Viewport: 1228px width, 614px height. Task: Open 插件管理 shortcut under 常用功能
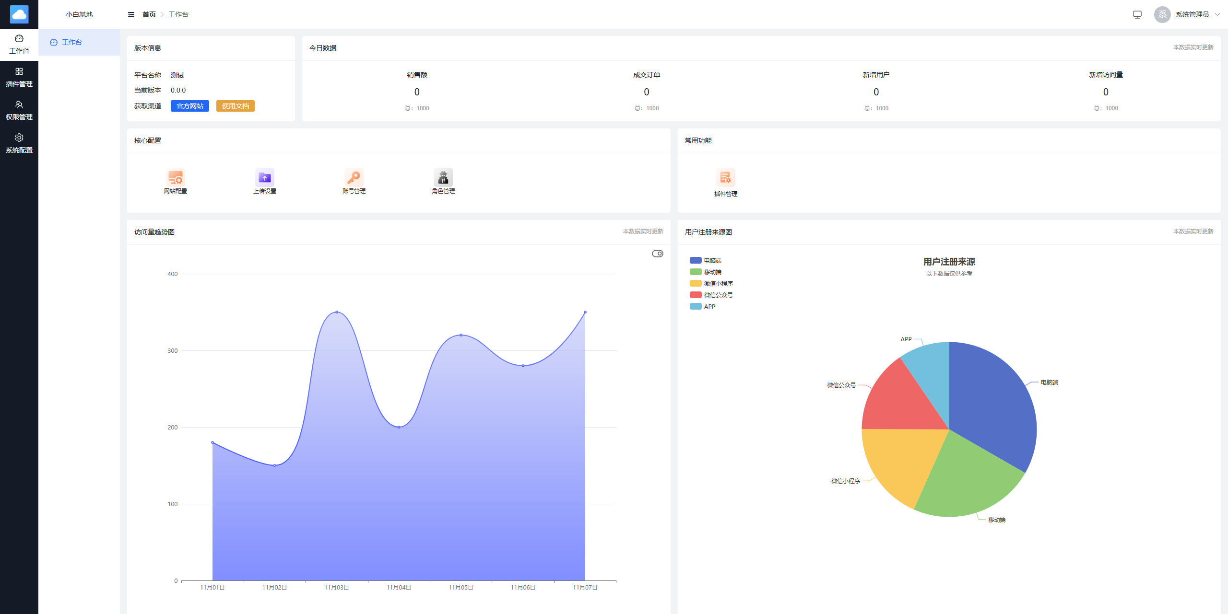(725, 178)
